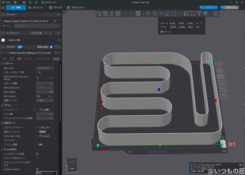Select the Scale tool
The width and height of the screenshot is (245, 175).
(x=161, y=13)
